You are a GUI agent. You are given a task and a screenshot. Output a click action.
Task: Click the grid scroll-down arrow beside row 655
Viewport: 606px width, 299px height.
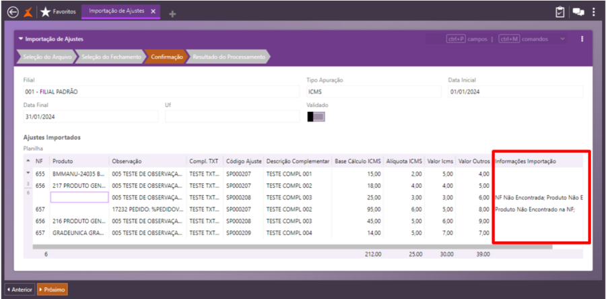click(28, 174)
